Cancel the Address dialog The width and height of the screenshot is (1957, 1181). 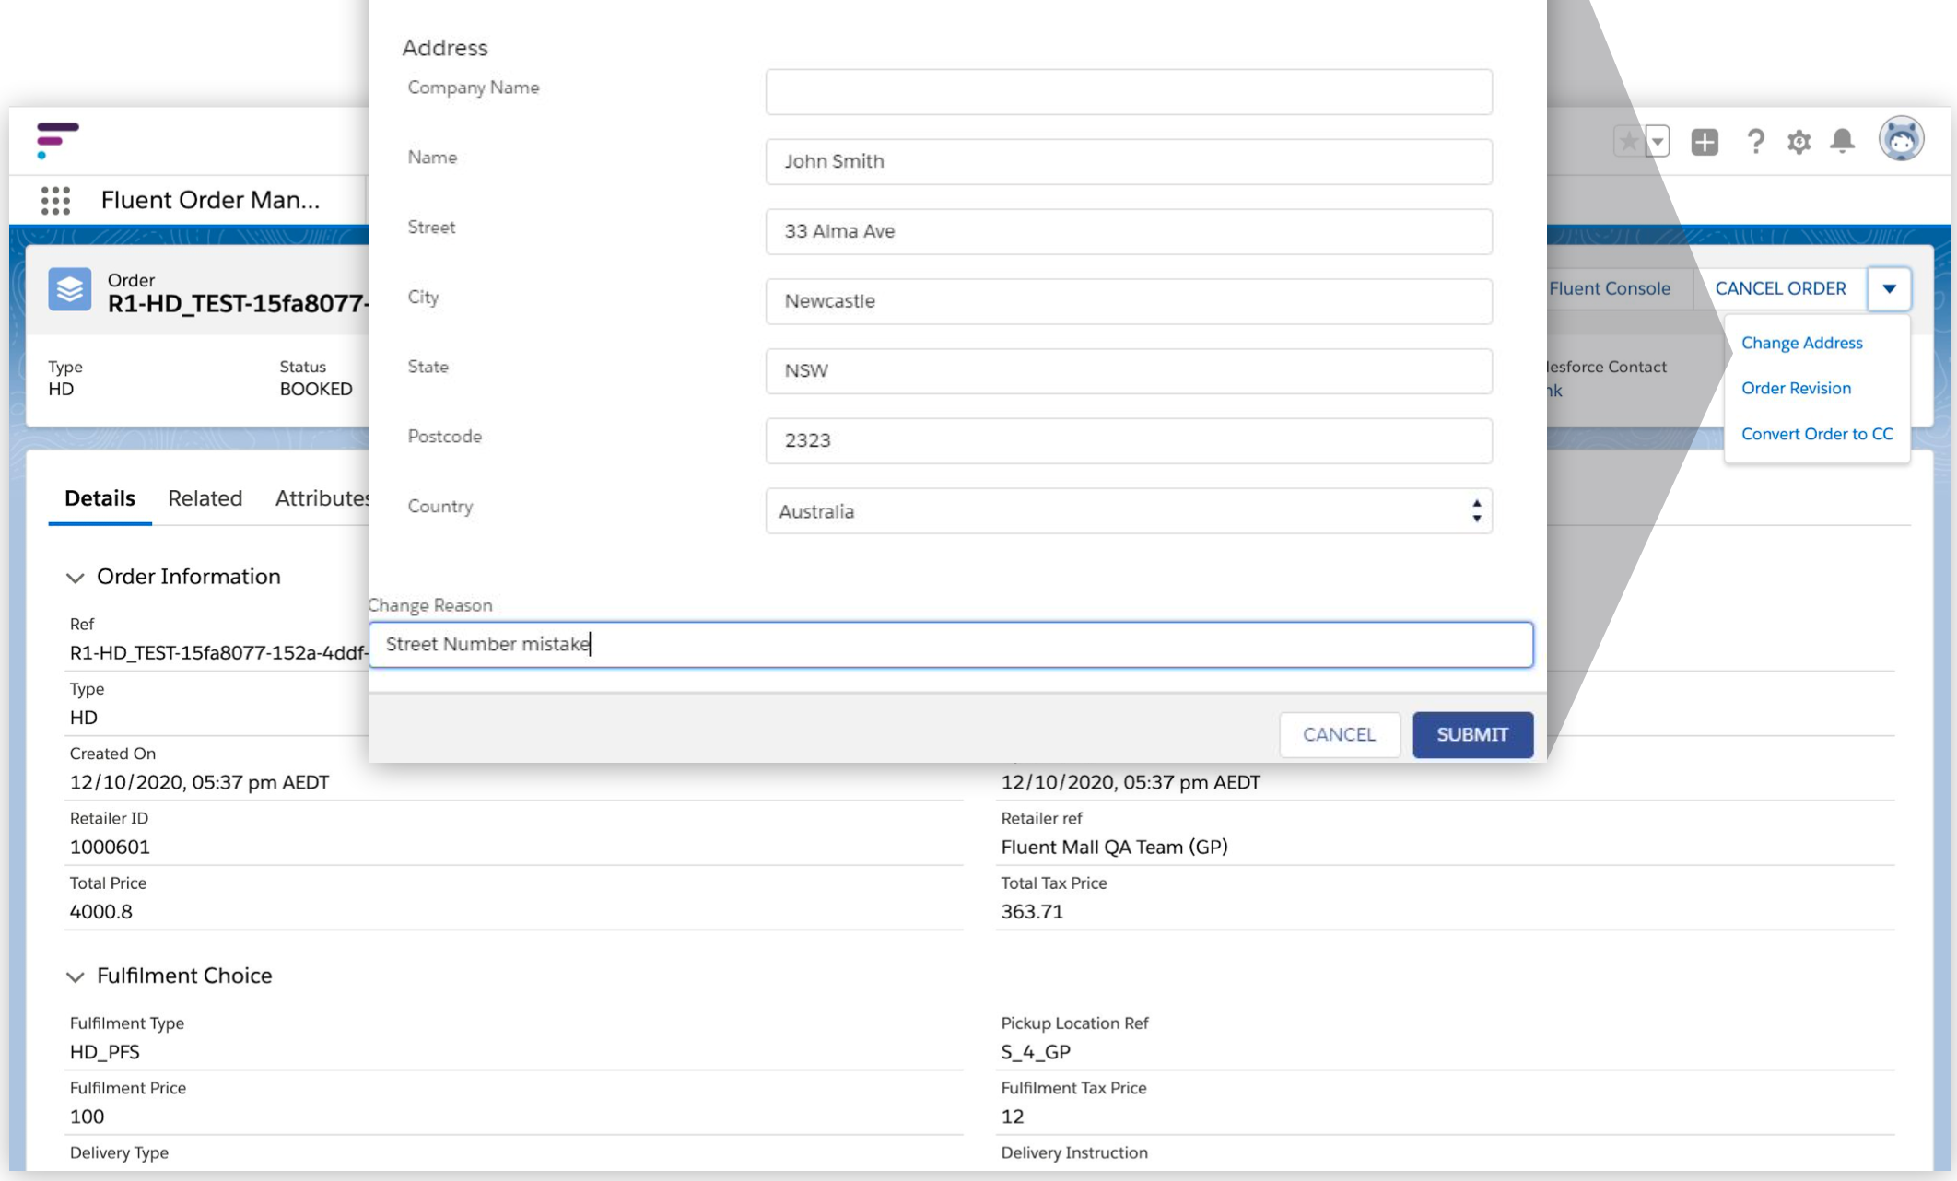tap(1339, 734)
